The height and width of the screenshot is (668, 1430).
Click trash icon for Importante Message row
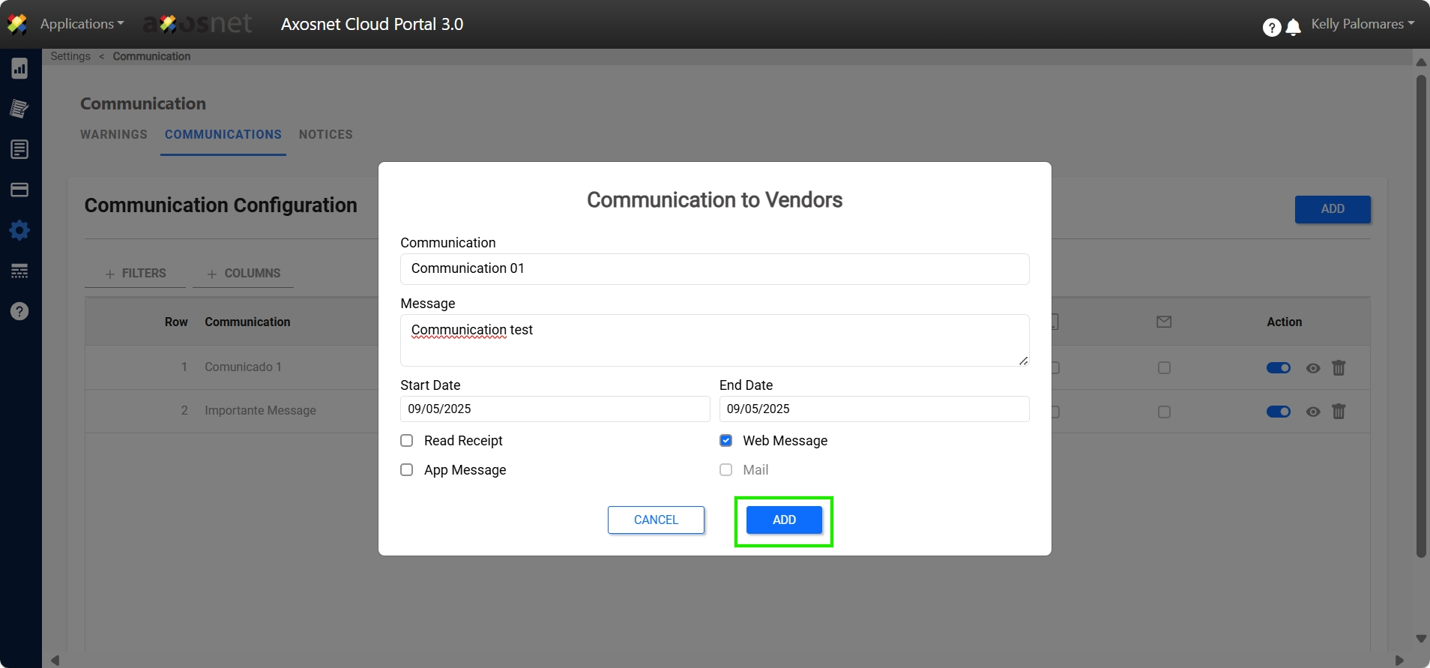1339,412
